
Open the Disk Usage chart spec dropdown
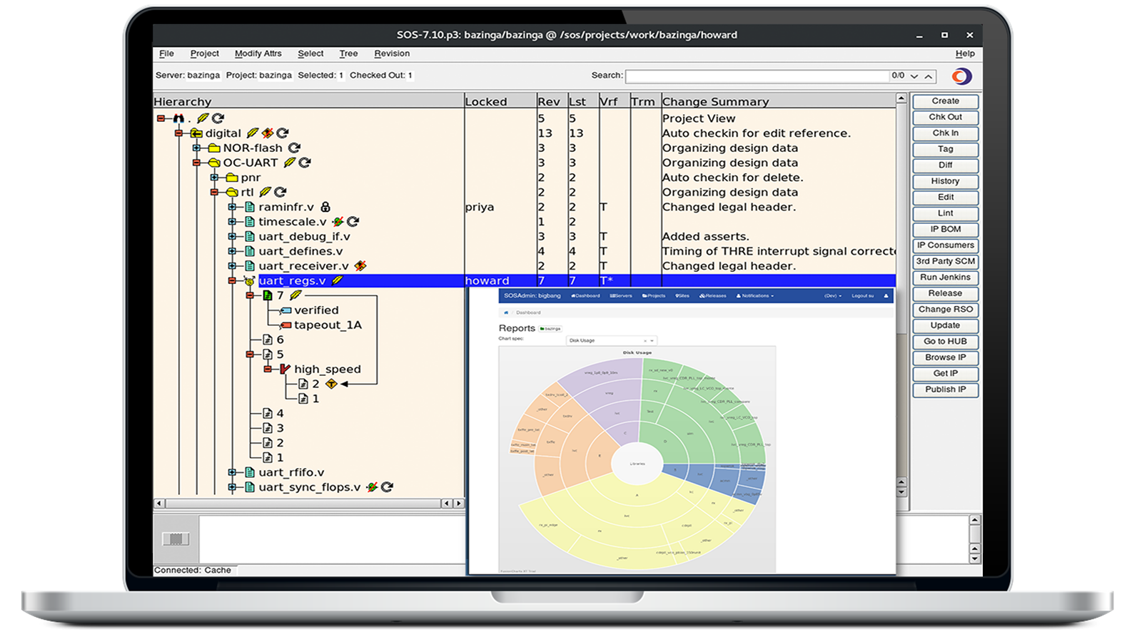[x=651, y=340]
